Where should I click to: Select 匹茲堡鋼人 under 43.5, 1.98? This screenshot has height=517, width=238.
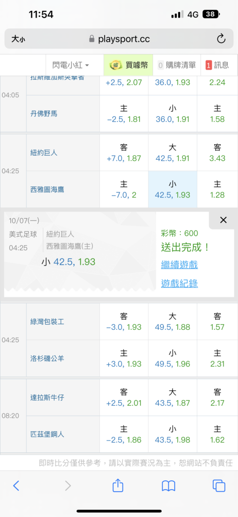coord(173,434)
